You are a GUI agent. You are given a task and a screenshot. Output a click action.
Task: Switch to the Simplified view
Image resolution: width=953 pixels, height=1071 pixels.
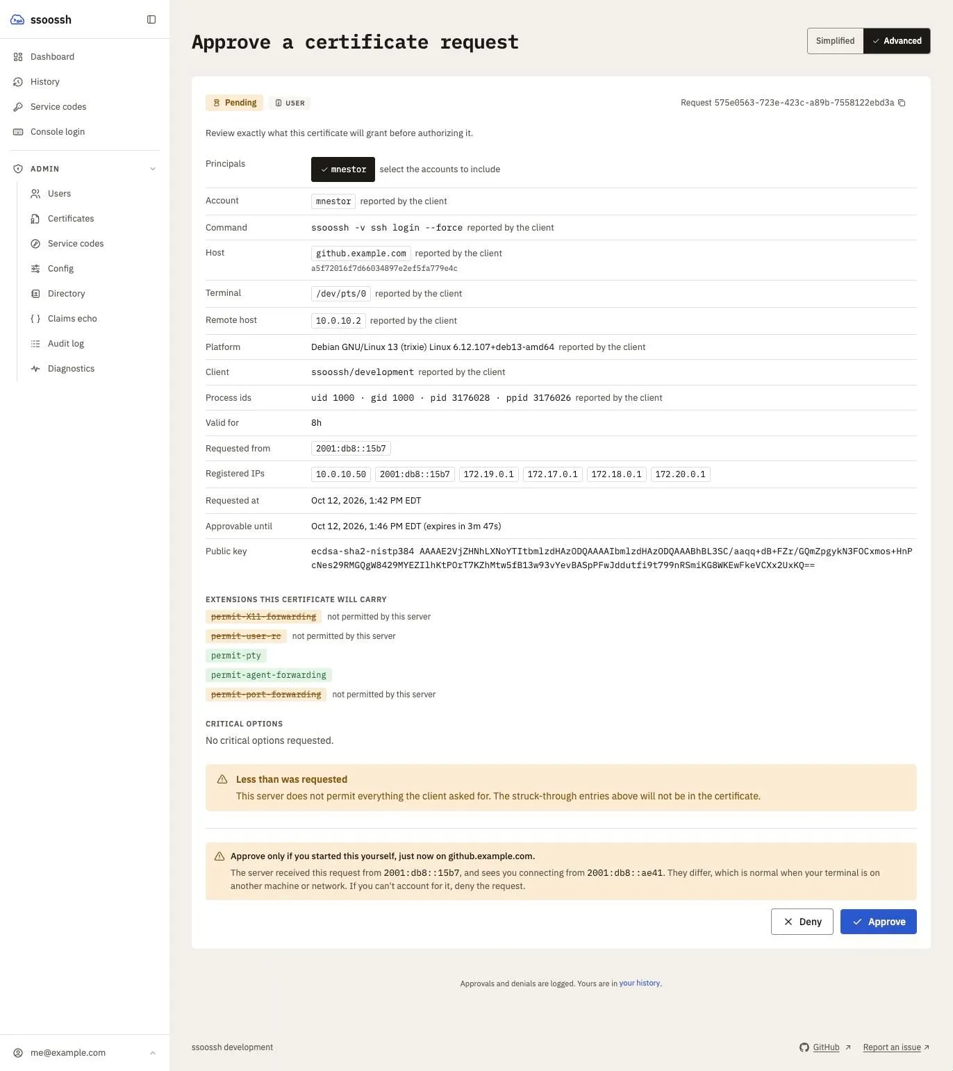coord(835,41)
